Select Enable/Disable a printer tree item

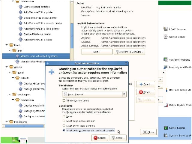37,34
